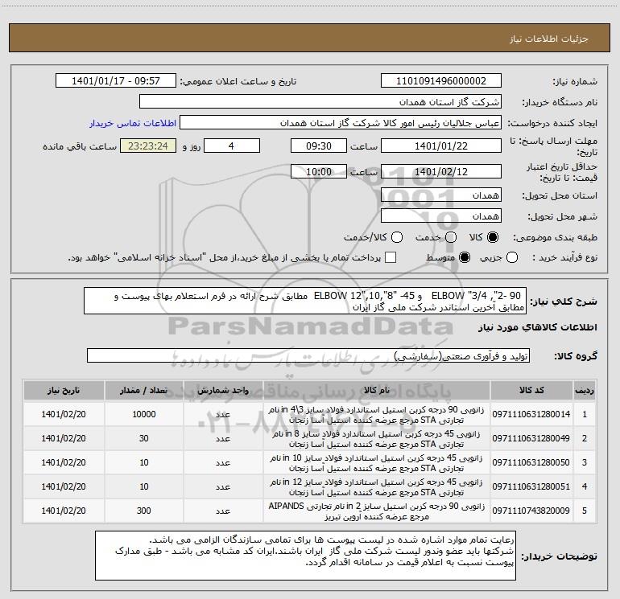Screen dimensions: 620x599
Task: Click the price validity date 1401/02/12
Action: click(x=441, y=171)
